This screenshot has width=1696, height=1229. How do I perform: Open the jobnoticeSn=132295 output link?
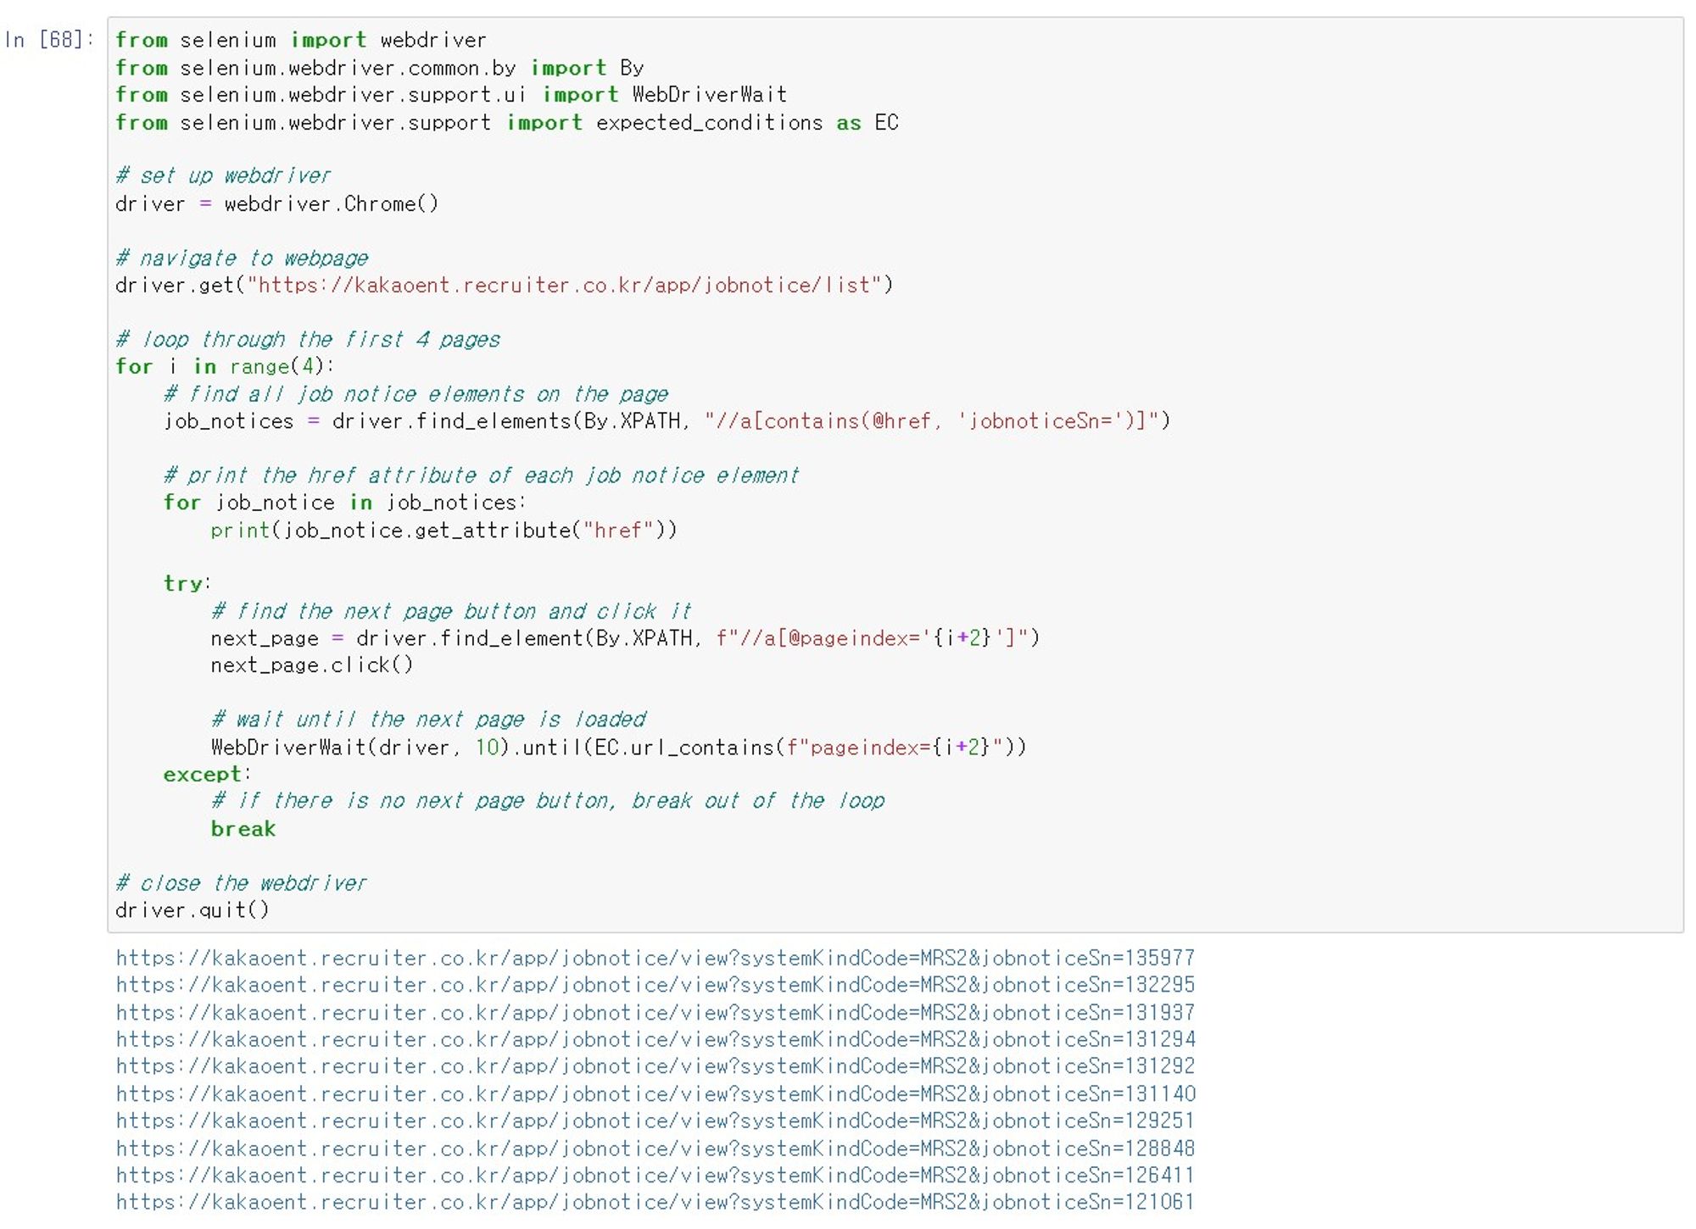(655, 985)
